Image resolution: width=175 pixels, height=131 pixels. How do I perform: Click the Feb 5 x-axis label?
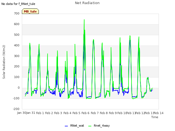pyautogui.click(x=76, y=113)
